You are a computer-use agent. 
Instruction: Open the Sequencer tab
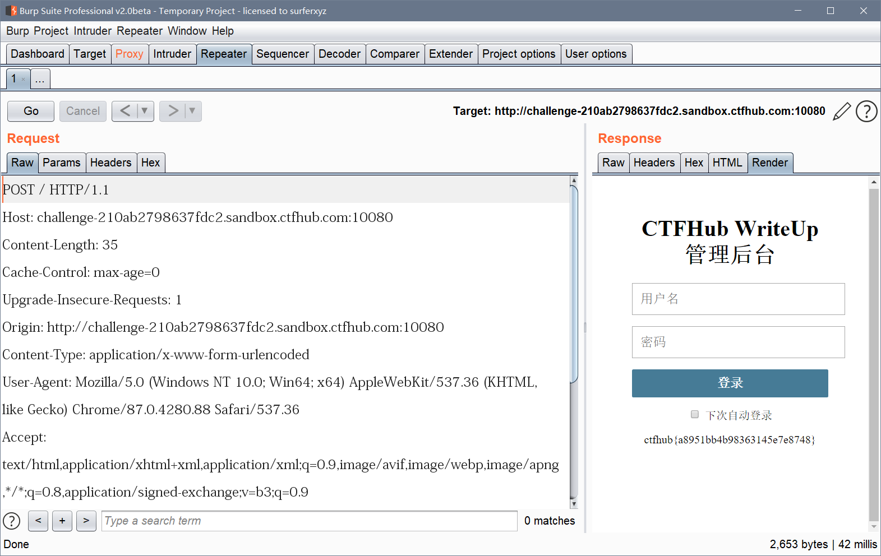click(x=283, y=54)
